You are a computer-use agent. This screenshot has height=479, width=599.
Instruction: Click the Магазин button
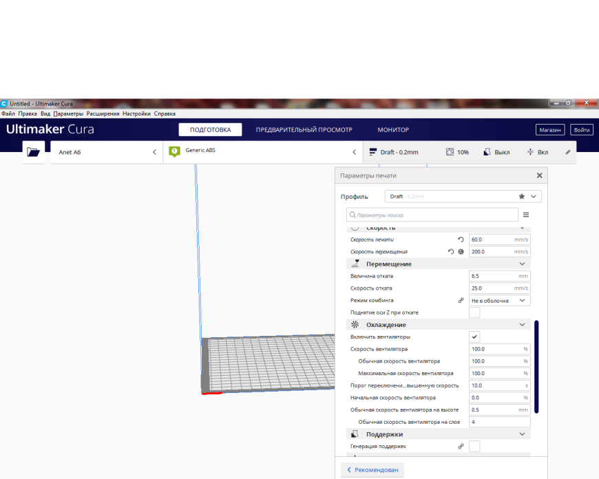pos(550,130)
